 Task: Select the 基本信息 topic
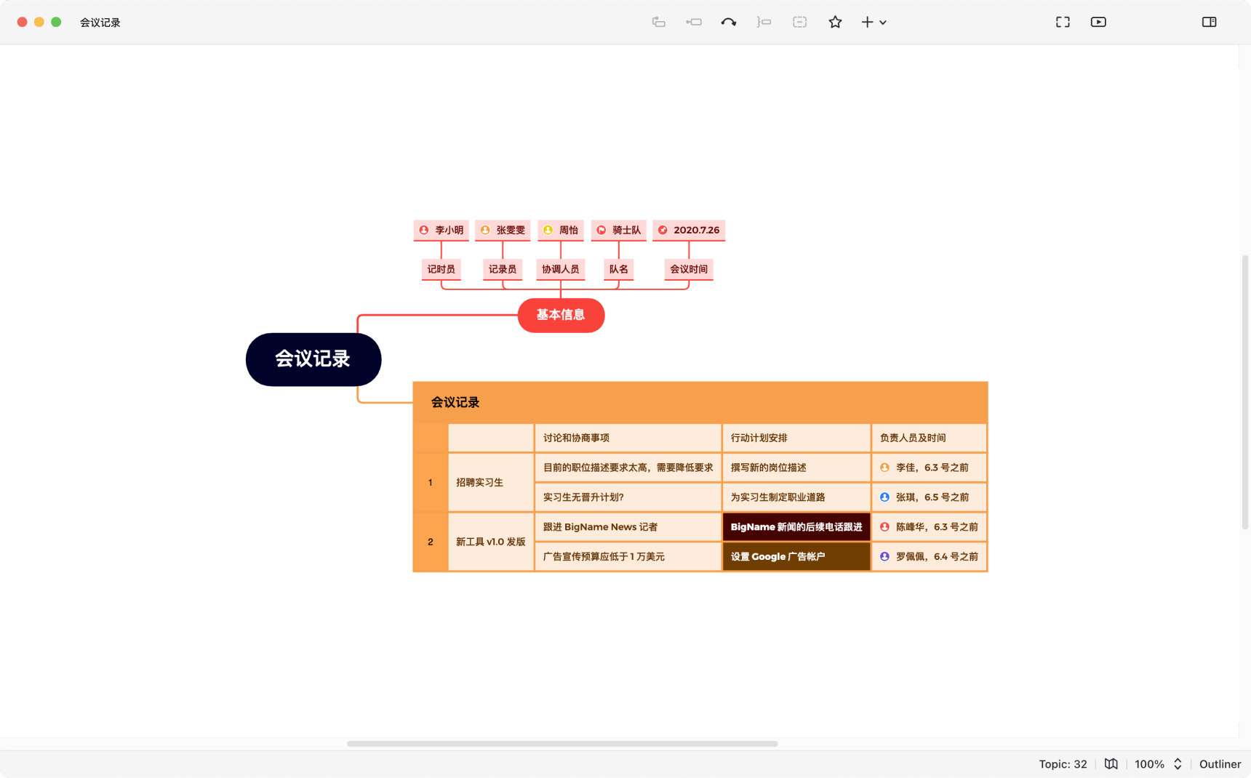click(561, 315)
